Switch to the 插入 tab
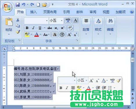This screenshot has height=109, width=136. 33,12
